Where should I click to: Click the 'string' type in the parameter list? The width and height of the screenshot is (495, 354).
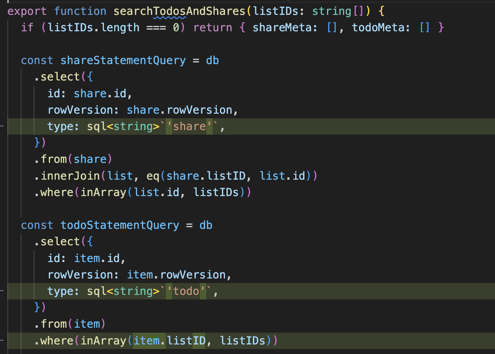pyautogui.click(x=332, y=11)
